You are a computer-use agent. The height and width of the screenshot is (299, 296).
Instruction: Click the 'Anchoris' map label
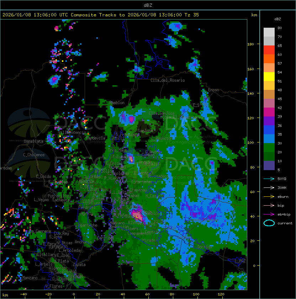click(x=83, y=242)
